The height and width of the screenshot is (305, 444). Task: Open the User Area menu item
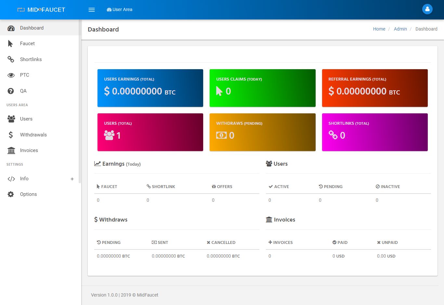(120, 10)
